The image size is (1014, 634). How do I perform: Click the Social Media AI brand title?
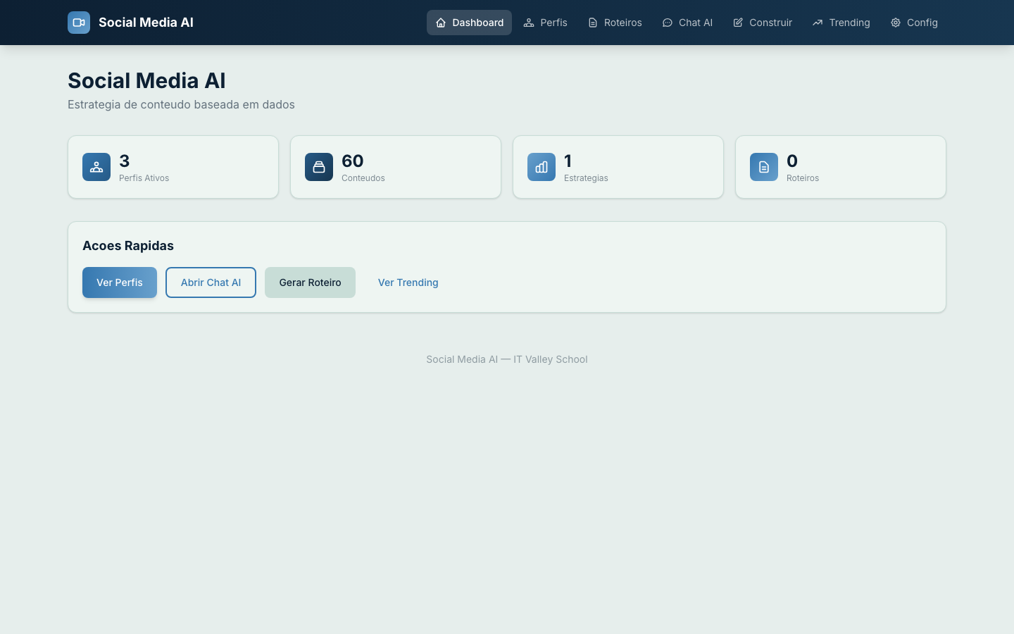tap(146, 23)
